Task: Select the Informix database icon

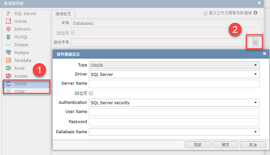Action: click(8, 29)
